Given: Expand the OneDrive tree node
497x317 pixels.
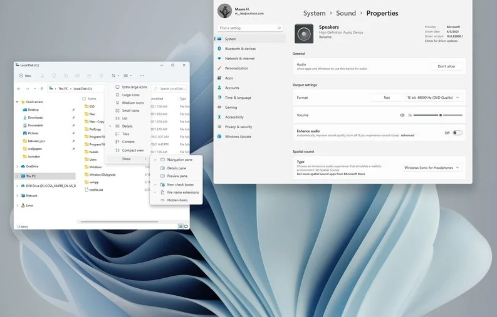Looking at the screenshot, I should [18, 166].
